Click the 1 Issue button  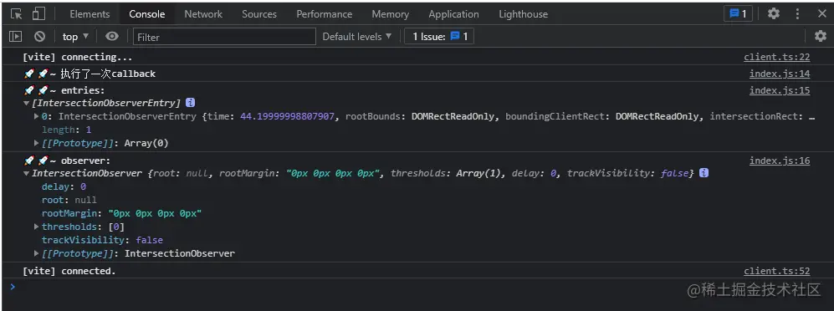(439, 37)
